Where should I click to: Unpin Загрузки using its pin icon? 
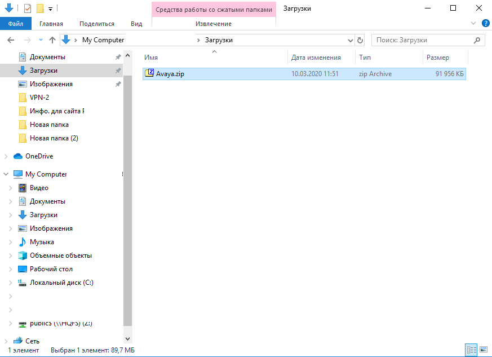118,70
